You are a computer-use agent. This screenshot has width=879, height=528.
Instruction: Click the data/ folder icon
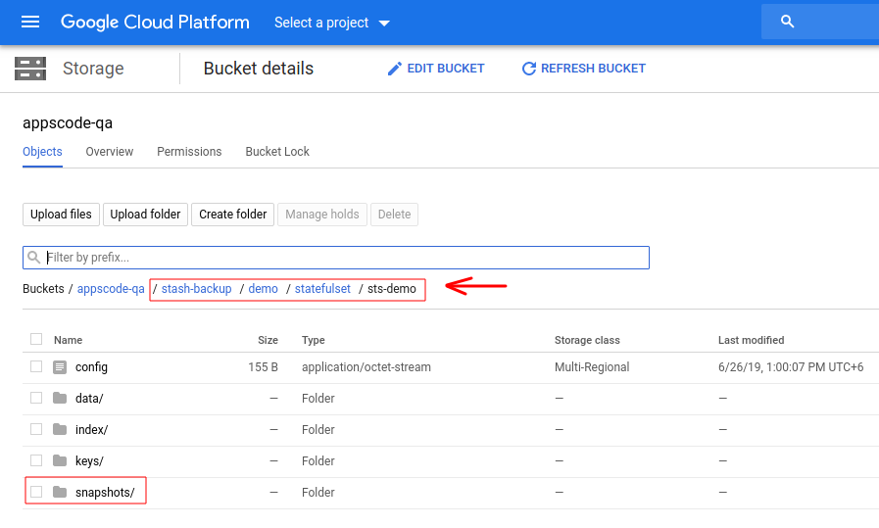coord(60,399)
